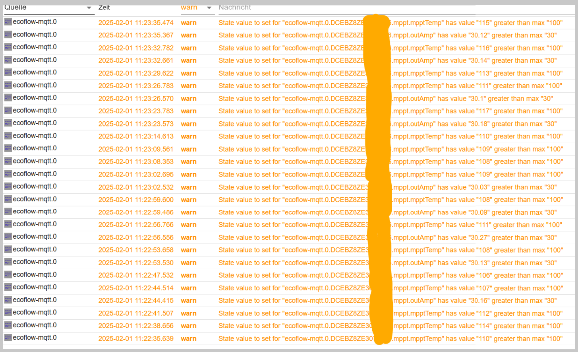Click the ecoflow-mqtt icon in the 11:22:44.514 row
Viewport: 578px width, 352px height.
8,287
